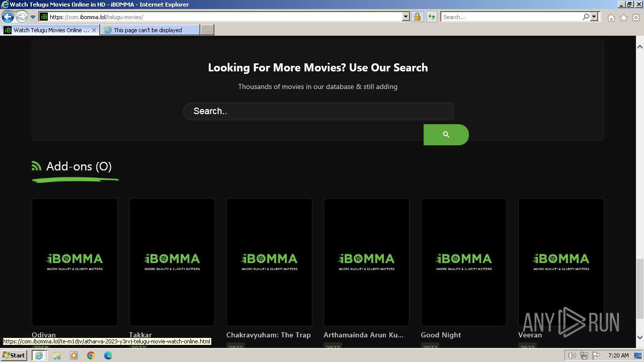This screenshot has height=362, width=644.
Task: Open the Tools gear icon
Action: pos(636,18)
